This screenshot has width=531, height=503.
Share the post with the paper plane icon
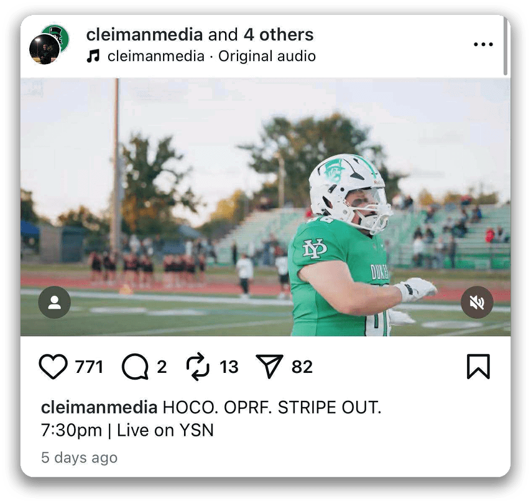[269, 366]
